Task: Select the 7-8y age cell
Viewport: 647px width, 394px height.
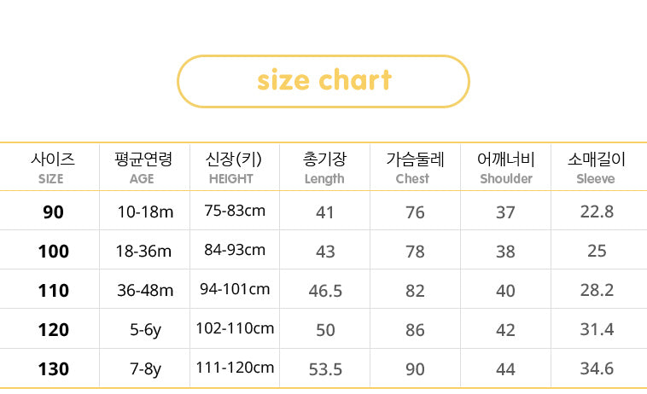Action: coord(145,369)
